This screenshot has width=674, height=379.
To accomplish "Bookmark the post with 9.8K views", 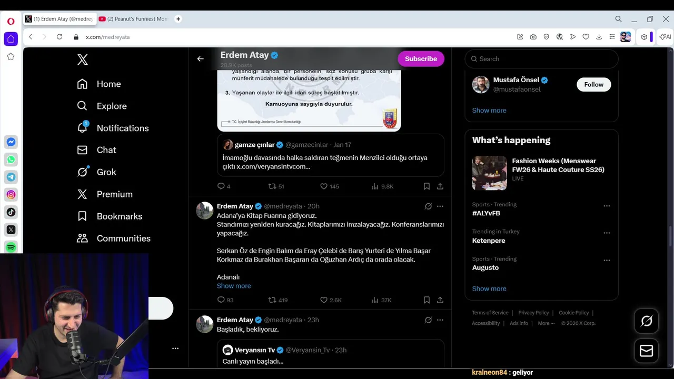I will (x=427, y=186).
